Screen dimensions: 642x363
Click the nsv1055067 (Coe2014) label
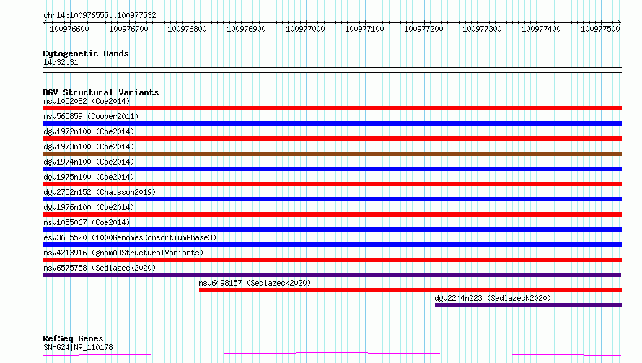point(87,222)
